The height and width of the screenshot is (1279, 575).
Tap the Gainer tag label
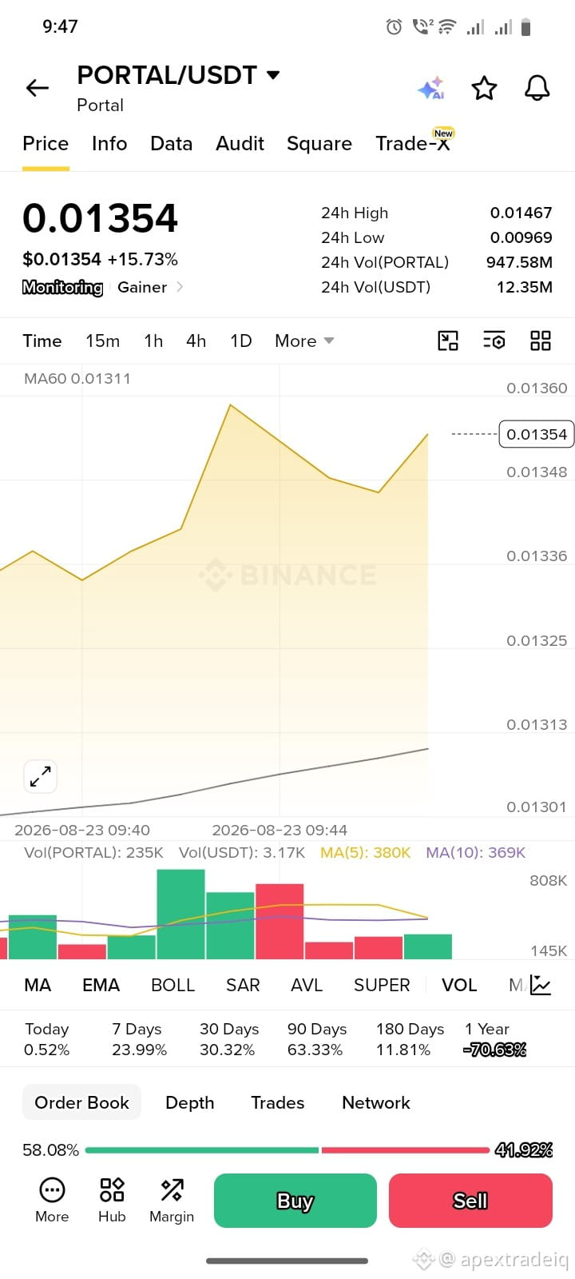(142, 287)
